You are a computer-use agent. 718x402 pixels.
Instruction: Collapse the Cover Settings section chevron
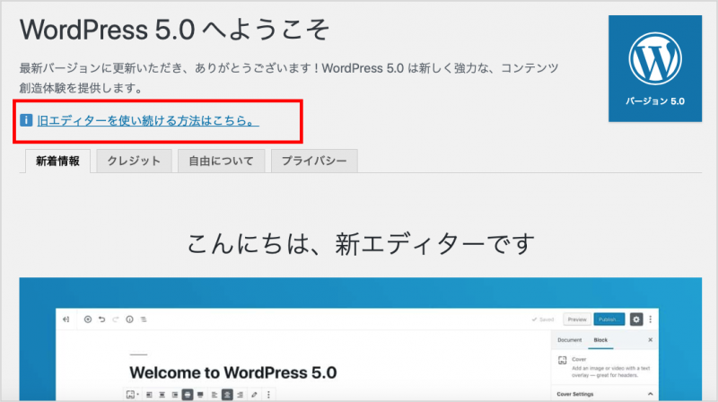(x=650, y=394)
